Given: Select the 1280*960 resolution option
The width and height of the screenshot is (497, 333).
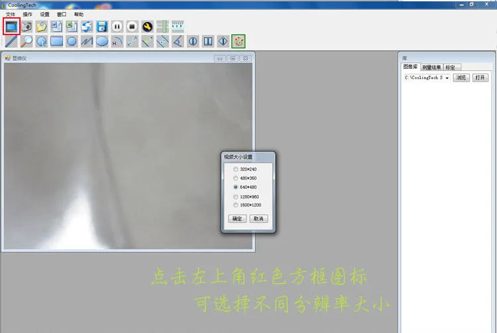Looking at the screenshot, I should tap(247, 196).
